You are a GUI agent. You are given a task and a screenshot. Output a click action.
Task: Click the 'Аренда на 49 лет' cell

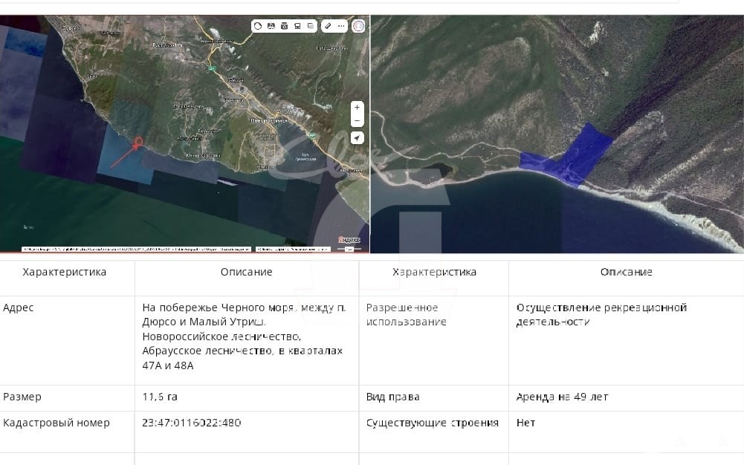(562, 397)
